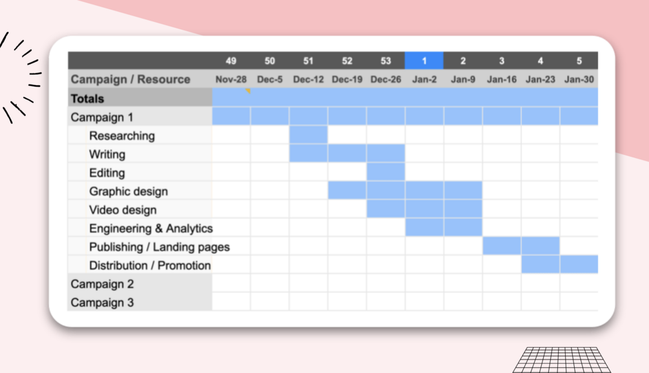Click the orange note marker in Totals row

248,91
